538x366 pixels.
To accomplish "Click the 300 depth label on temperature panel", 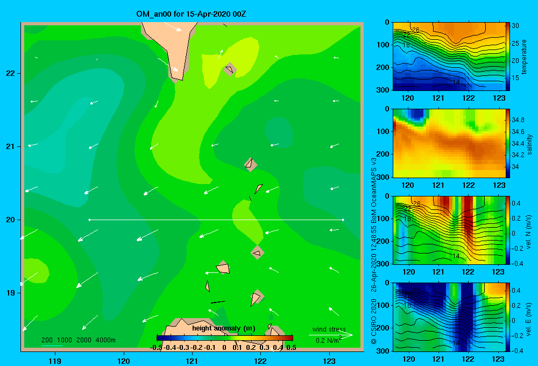I will point(383,90).
